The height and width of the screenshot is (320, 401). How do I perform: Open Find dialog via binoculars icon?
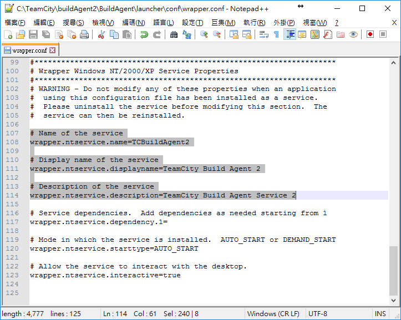point(174,34)
